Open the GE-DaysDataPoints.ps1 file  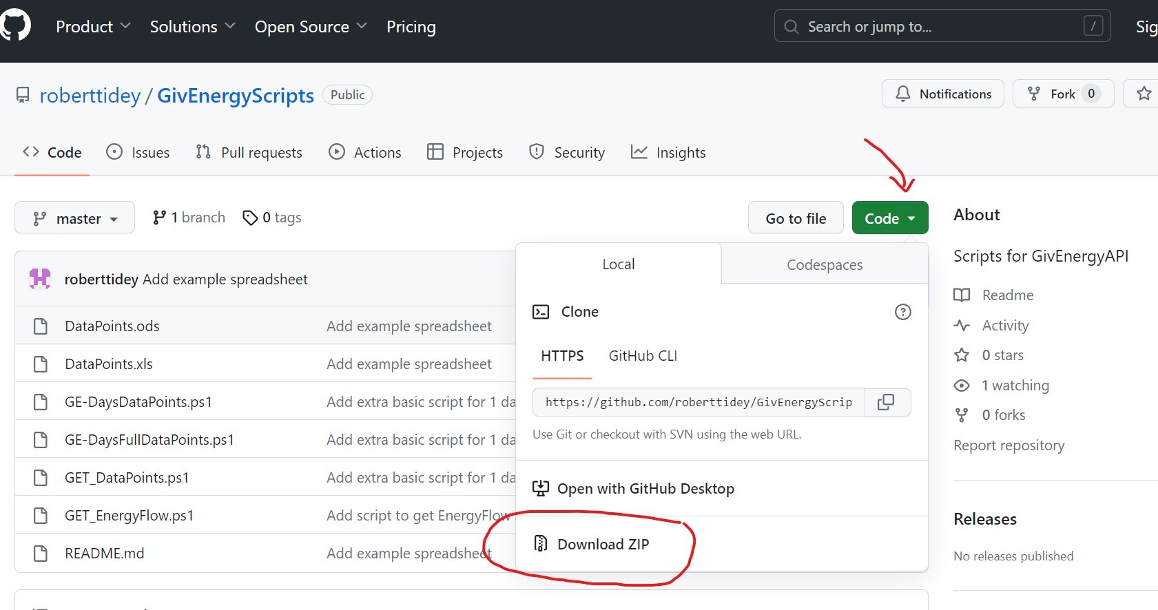[138, 401]
